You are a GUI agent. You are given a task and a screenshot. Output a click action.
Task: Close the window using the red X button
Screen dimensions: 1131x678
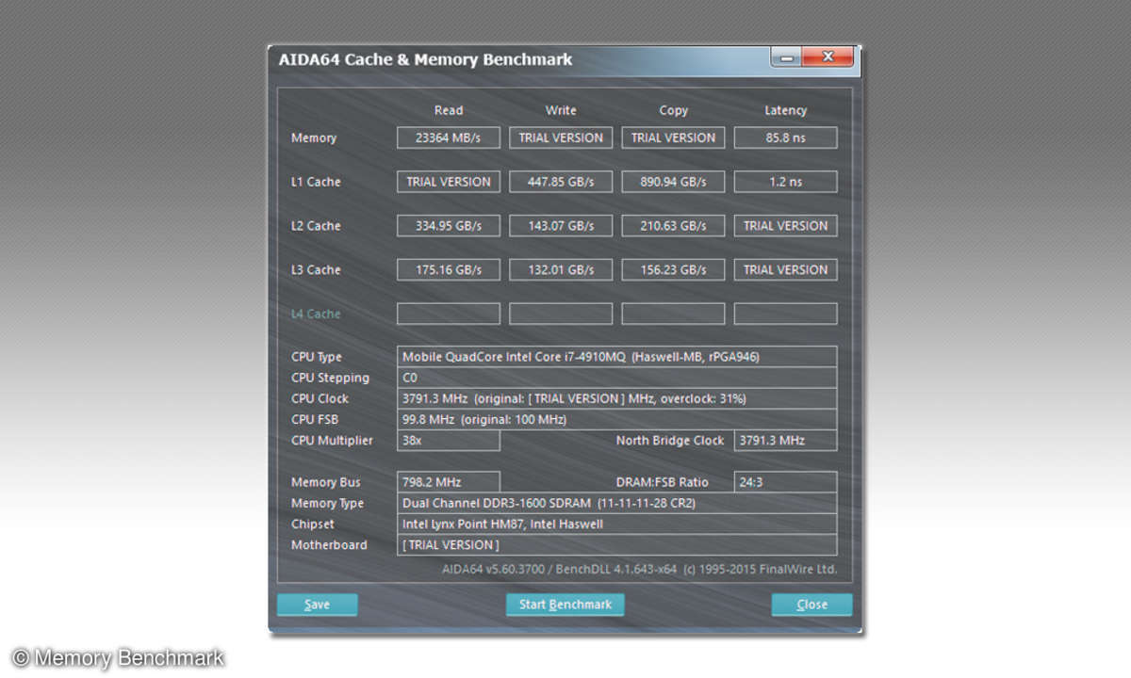pyautogui.click(x=828, y=58)
